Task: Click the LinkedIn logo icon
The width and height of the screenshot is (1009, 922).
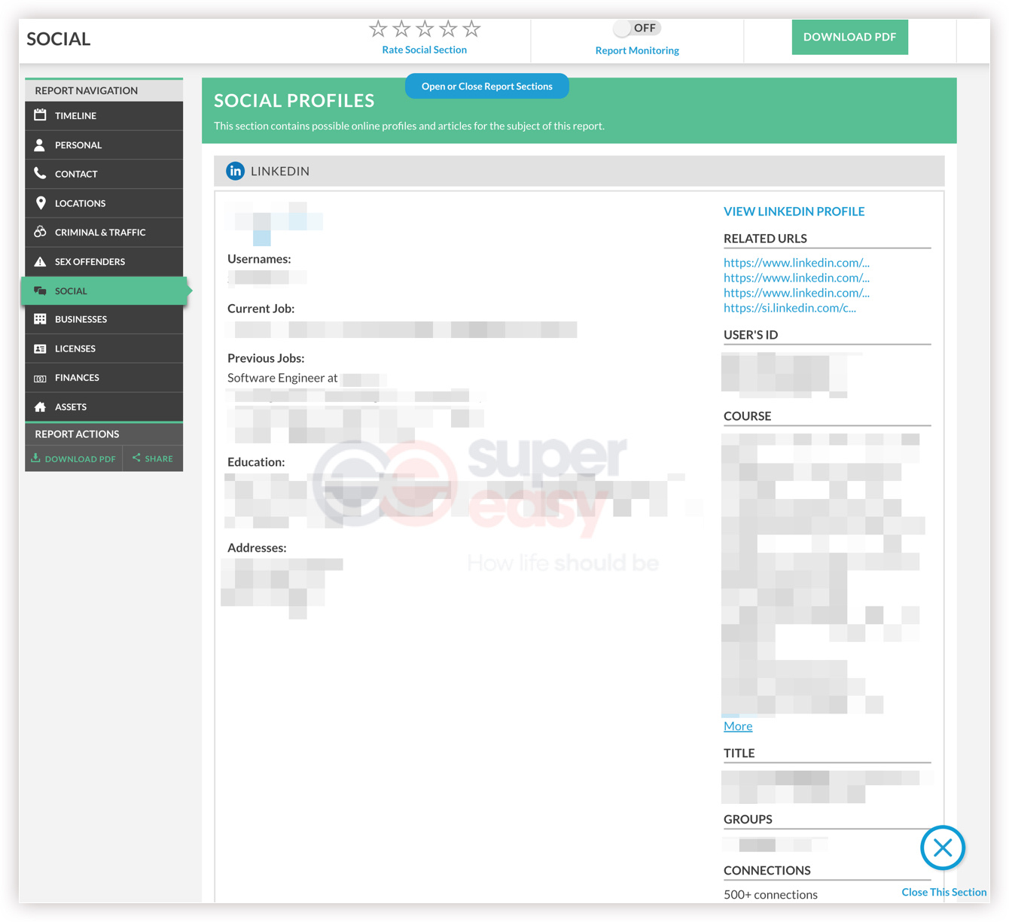Action: point(236,171)
